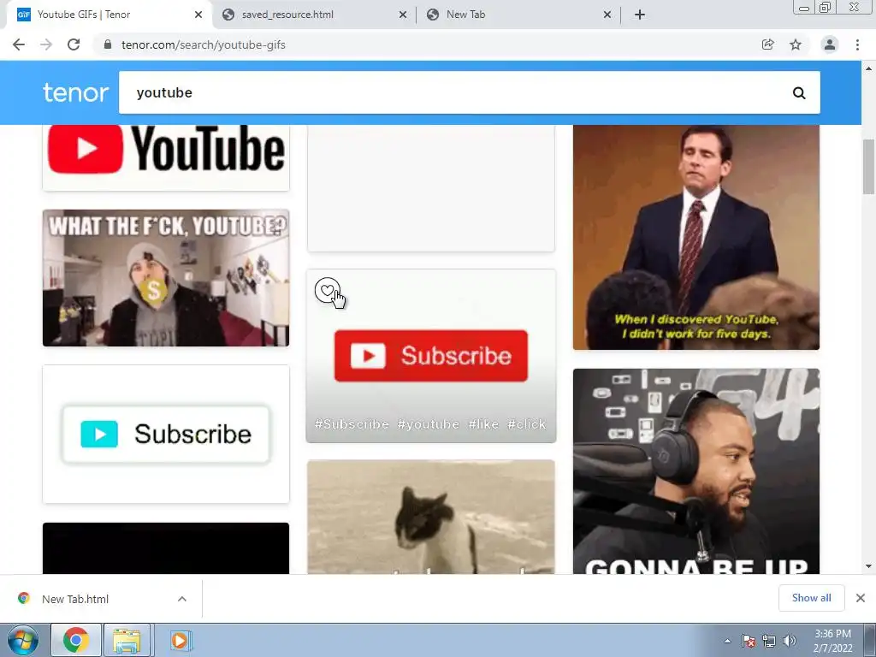Close the downloads bar
Screen dimensions: 876x657
pos(861,598)
